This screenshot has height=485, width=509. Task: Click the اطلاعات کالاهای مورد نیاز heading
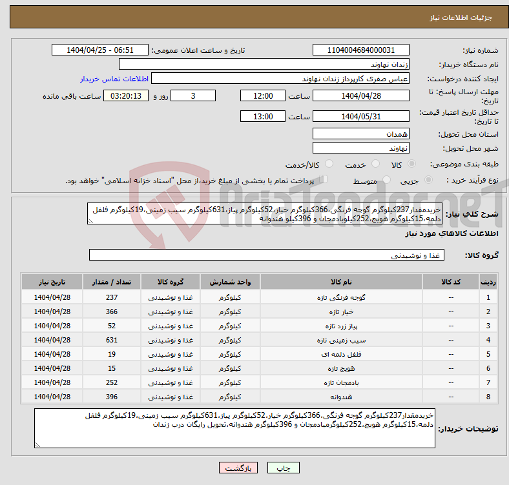tap(452, 233)
